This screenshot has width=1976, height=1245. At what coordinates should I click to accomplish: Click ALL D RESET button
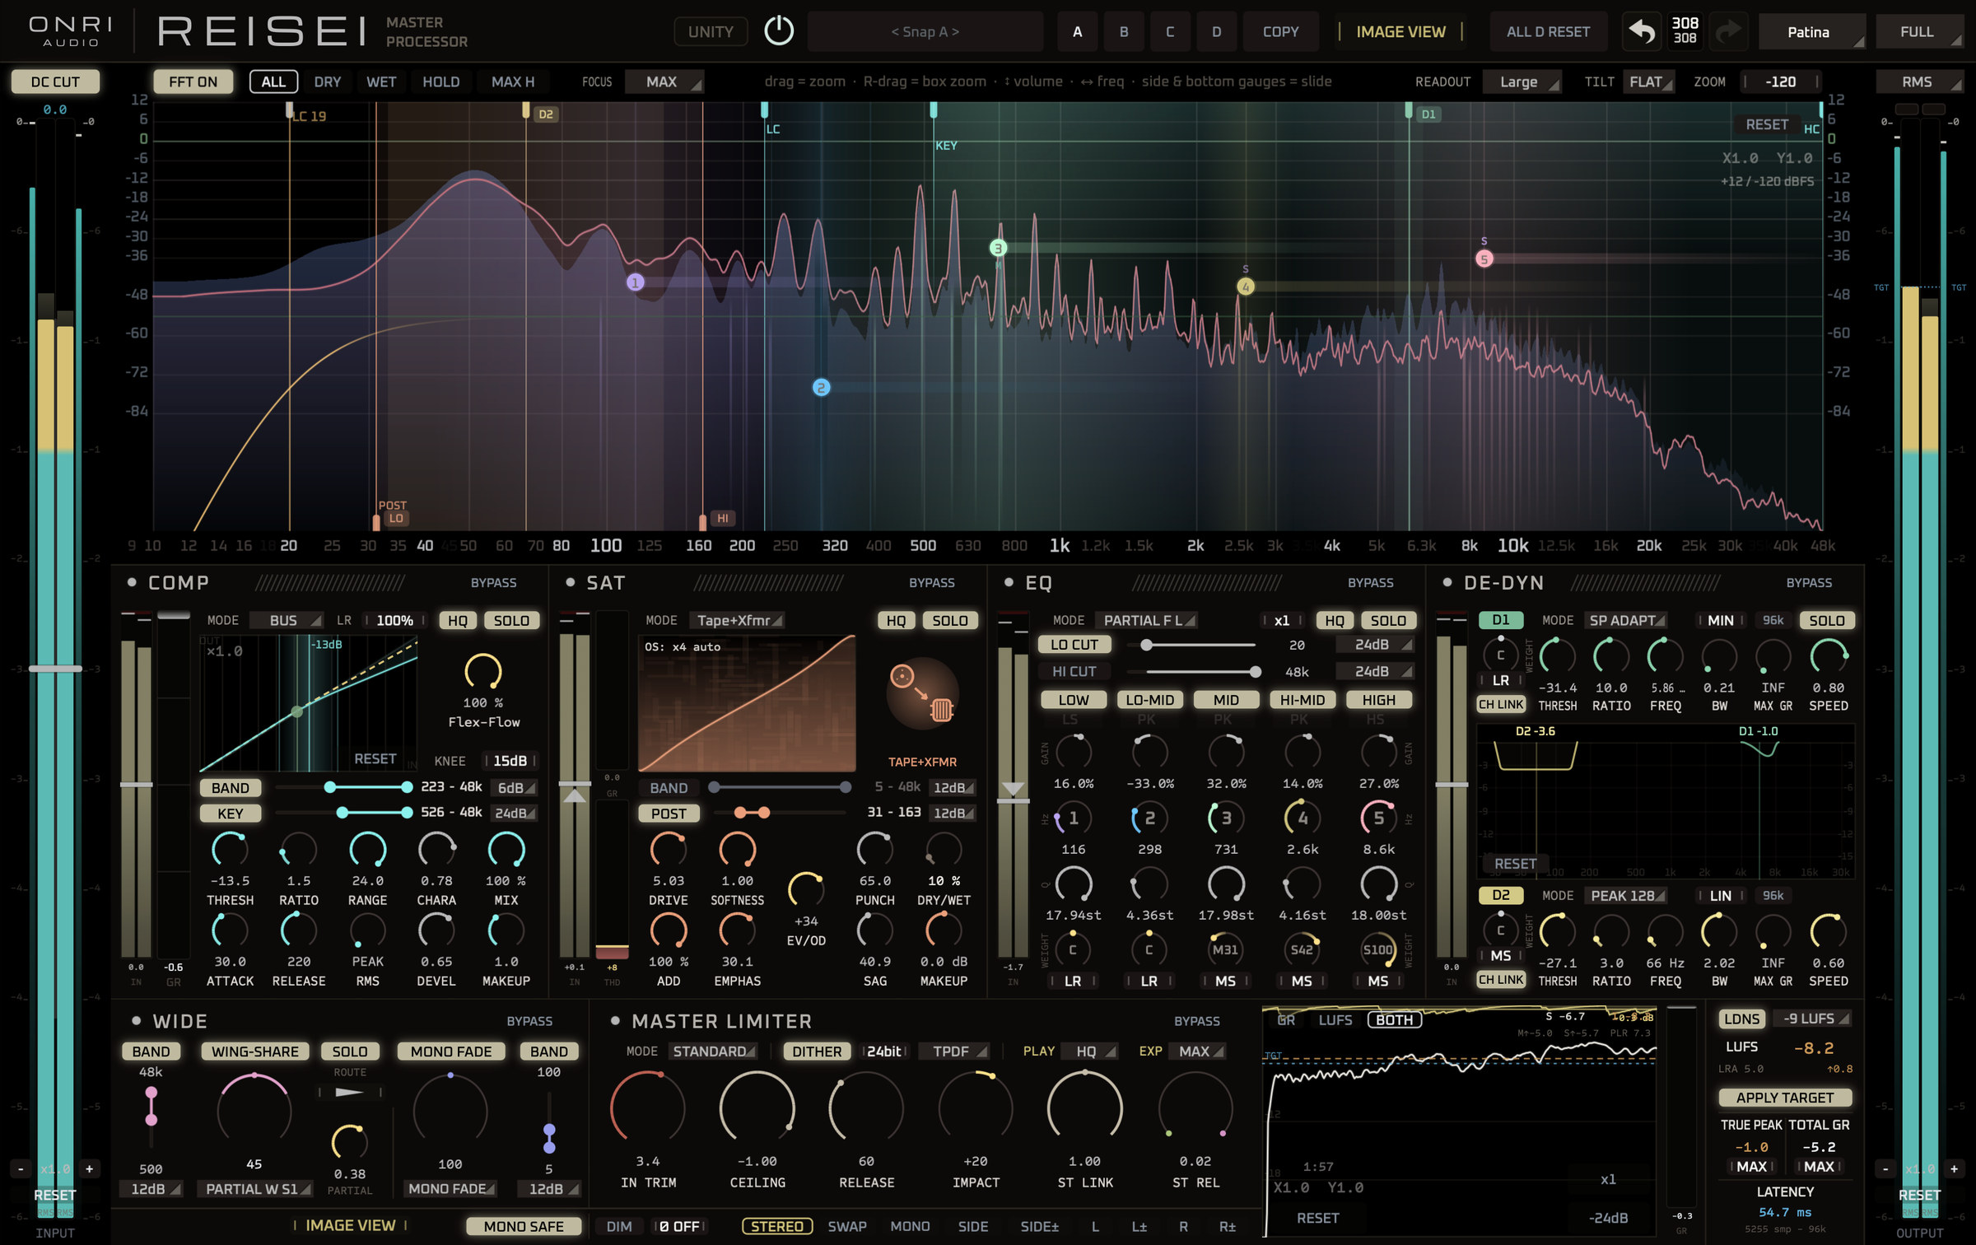point(1547,31)
